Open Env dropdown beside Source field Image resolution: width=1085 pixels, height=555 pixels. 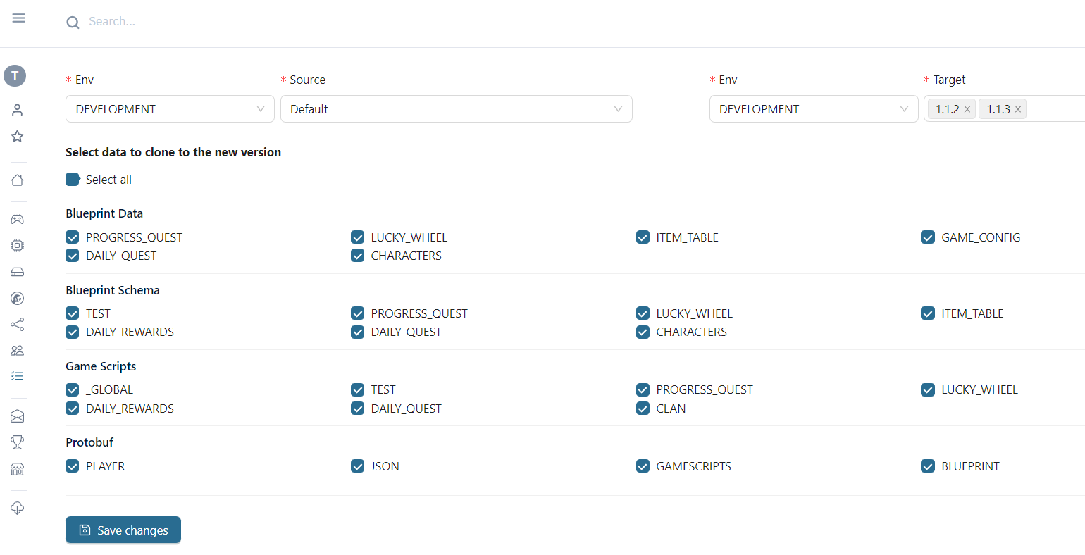(170, 109)
